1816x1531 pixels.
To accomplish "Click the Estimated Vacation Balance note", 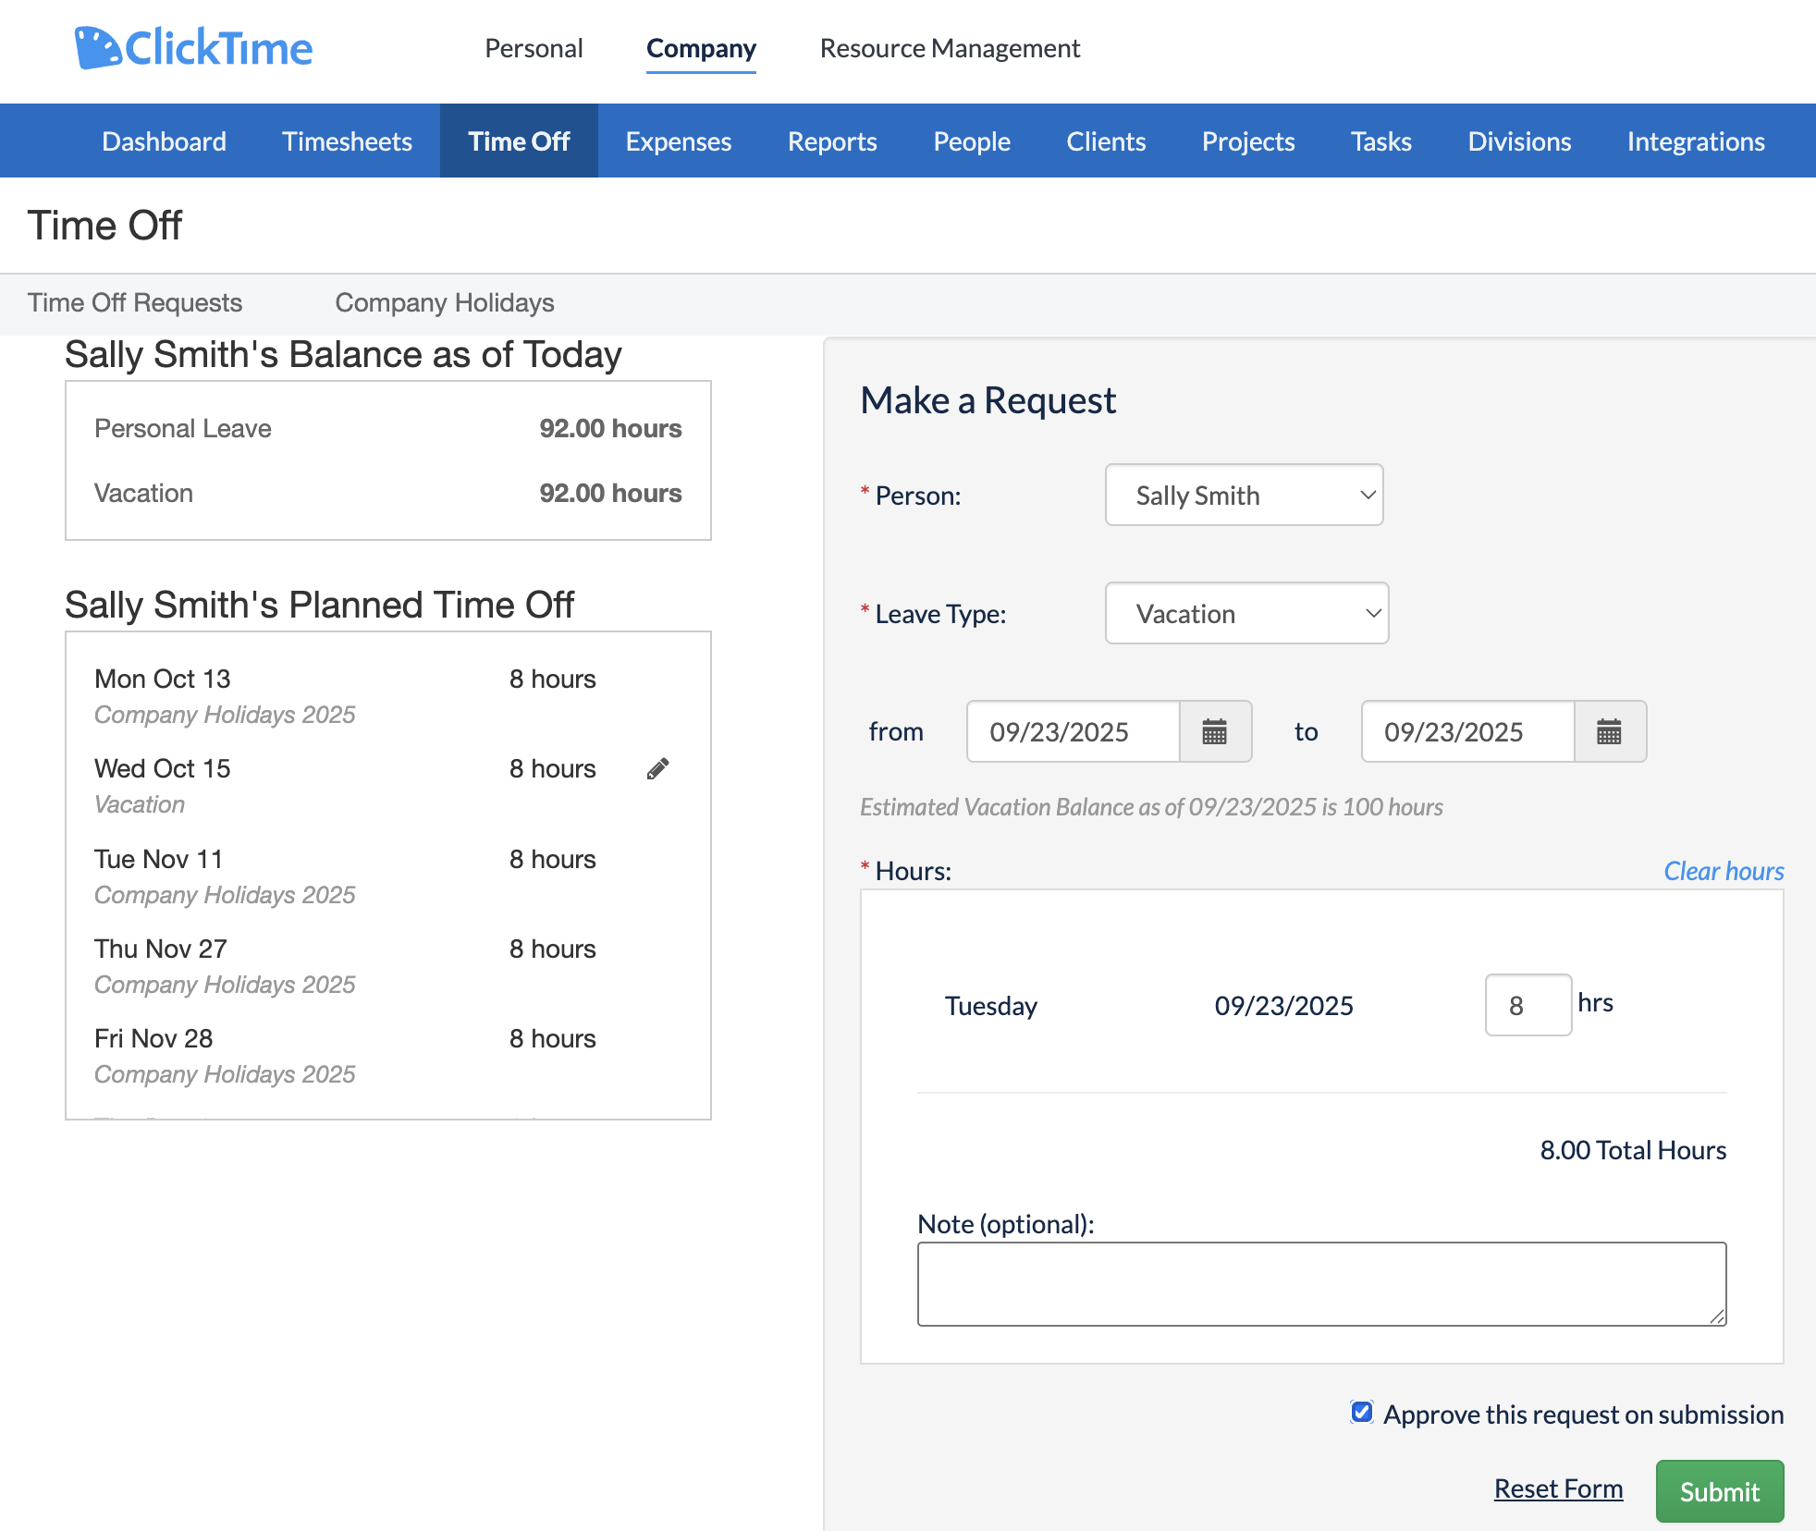I will point(1151,807).
